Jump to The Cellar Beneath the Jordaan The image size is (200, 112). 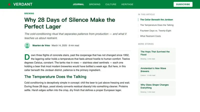[x=156, y=20]
